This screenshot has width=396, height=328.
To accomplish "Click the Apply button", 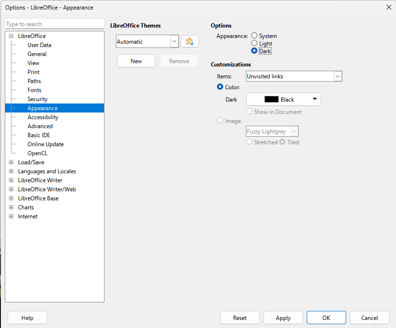I will point(283,318).
